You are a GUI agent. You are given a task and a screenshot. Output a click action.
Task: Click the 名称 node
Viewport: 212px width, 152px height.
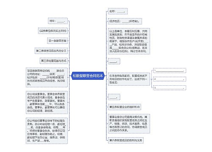(x=118, y=11)
